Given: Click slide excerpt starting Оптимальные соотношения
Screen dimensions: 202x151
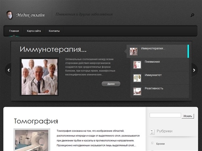Looking at the screenshot, I should 90,67.
